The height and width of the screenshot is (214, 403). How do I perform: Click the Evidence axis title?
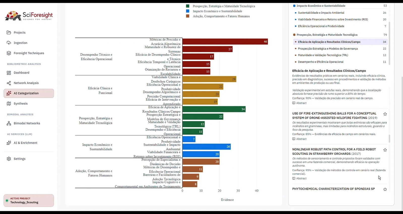(227, 200)
